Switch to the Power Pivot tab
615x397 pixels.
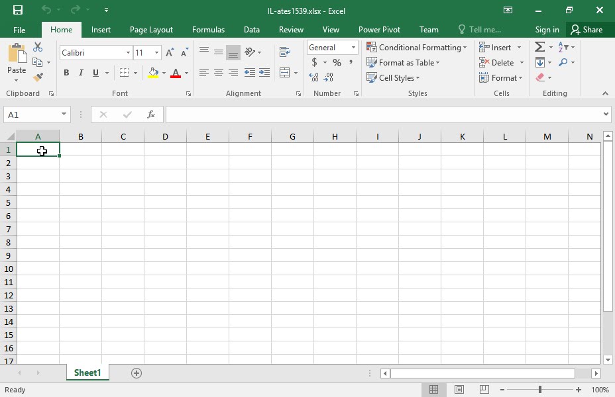379,30
